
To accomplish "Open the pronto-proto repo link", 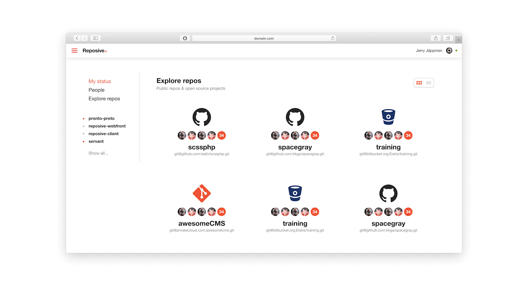I will 101,119.
